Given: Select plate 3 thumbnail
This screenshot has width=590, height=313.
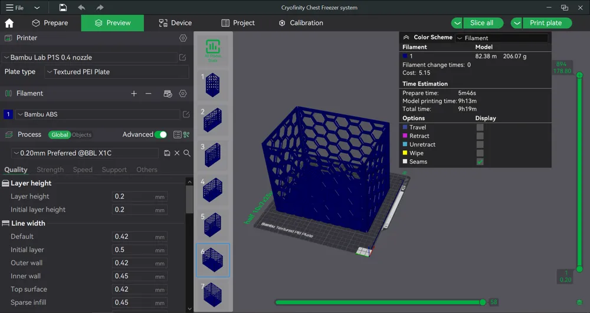Looking at the screenshot, I should (213, 155).
